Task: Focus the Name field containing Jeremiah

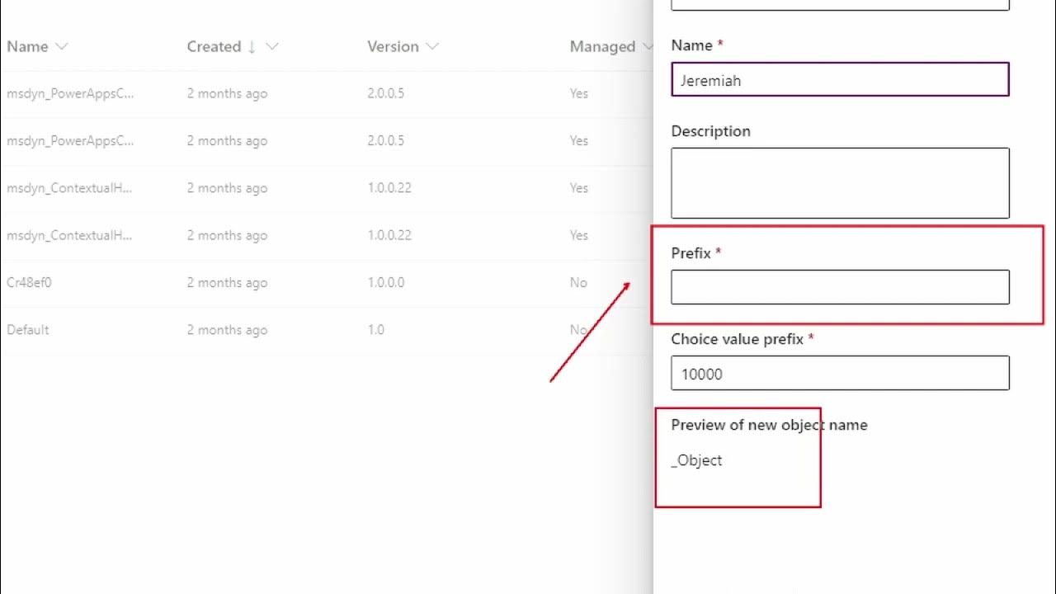Action: pos(840,80)
